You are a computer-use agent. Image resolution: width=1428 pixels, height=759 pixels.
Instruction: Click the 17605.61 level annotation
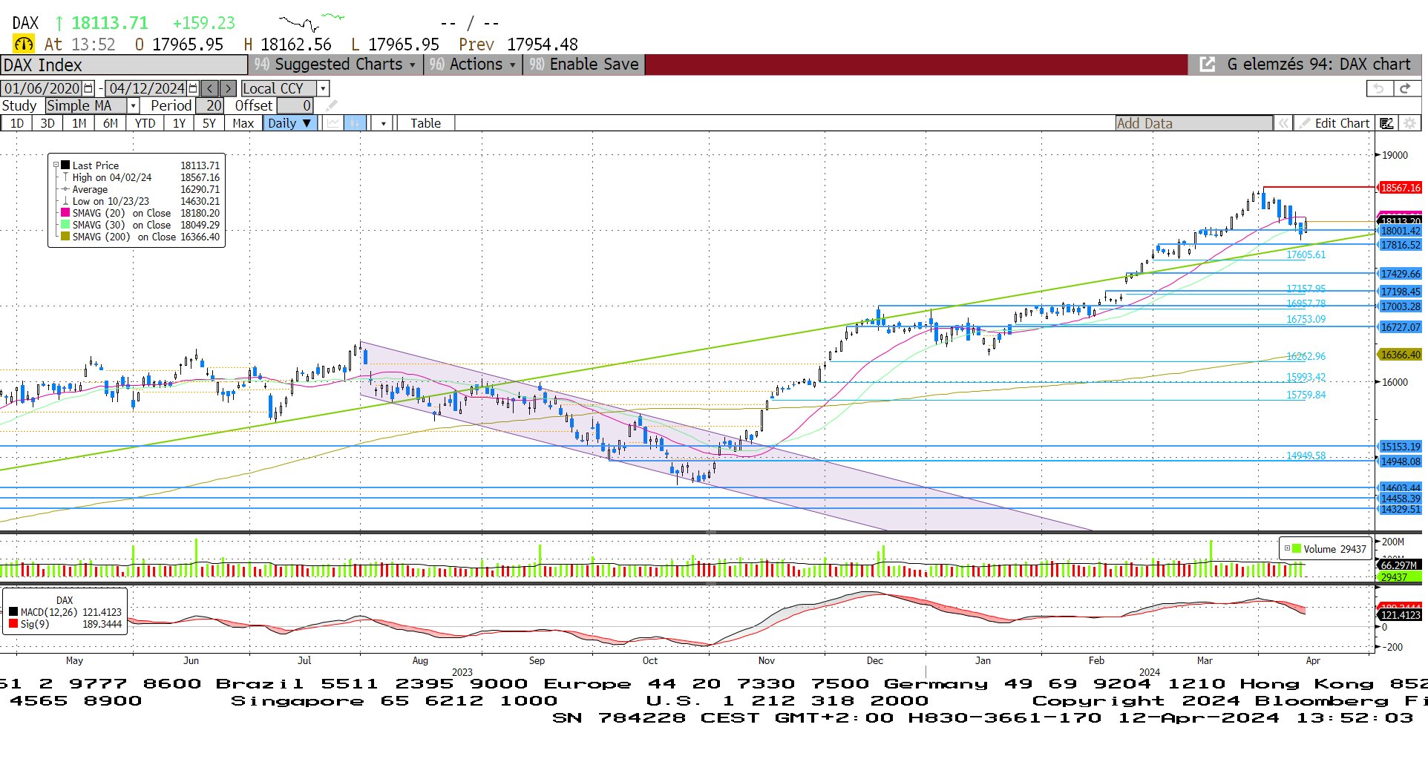click(x=1306, y=254)
